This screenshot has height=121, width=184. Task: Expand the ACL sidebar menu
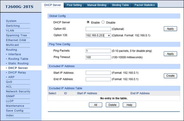pos(9,87)
